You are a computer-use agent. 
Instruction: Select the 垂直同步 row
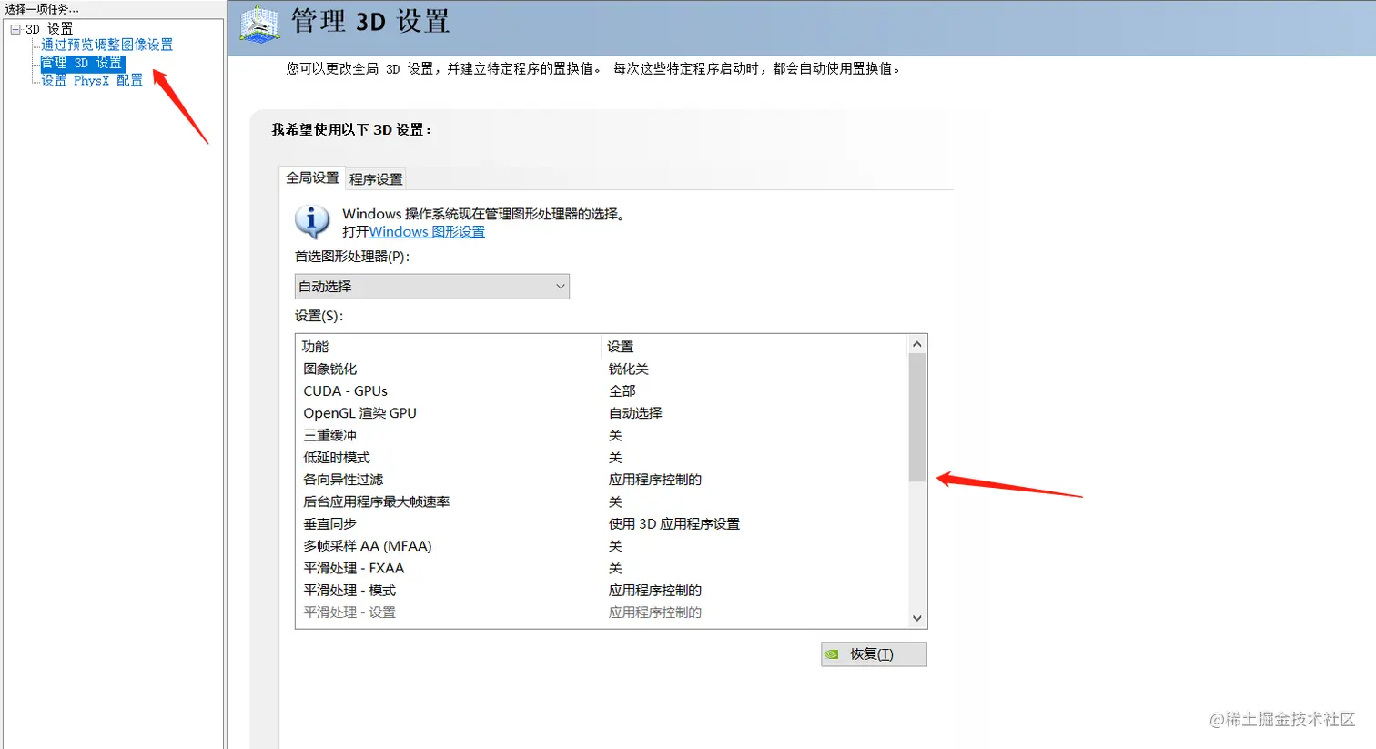pos(602,524)
